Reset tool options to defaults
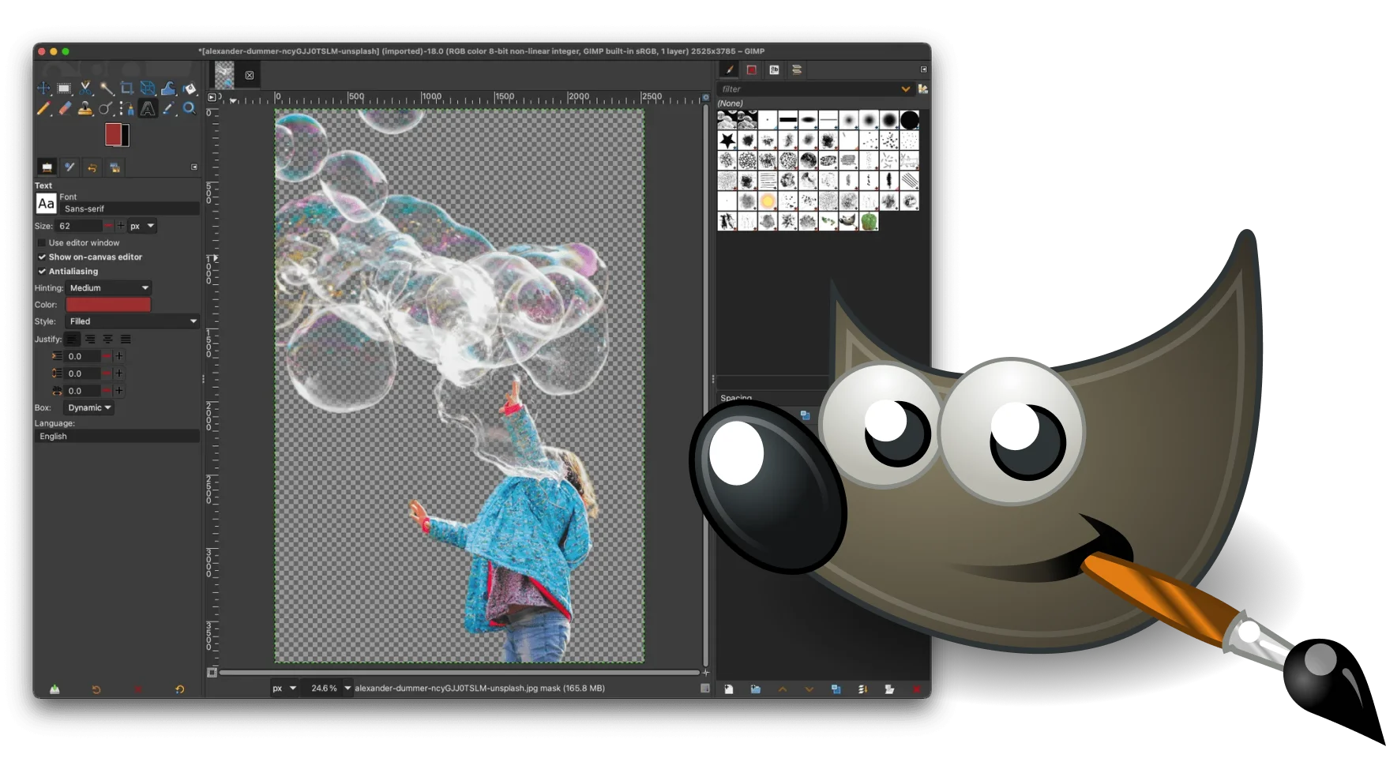 point(180,689)
